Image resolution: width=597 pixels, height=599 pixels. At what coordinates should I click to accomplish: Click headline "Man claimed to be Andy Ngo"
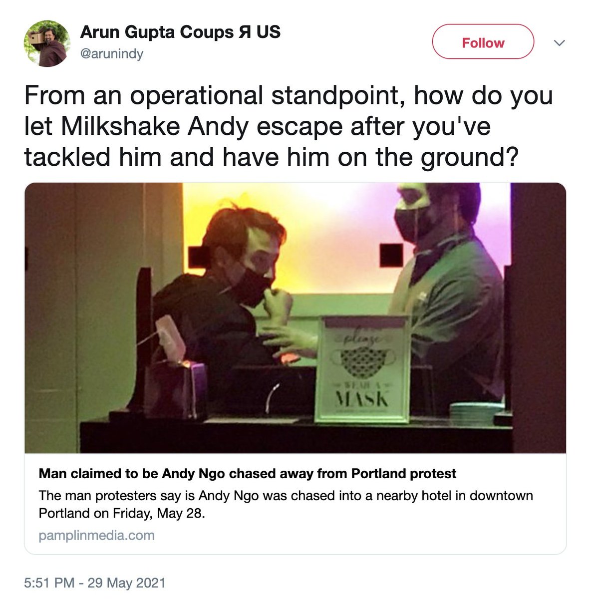pyautogui.click(x=247, y=473)
